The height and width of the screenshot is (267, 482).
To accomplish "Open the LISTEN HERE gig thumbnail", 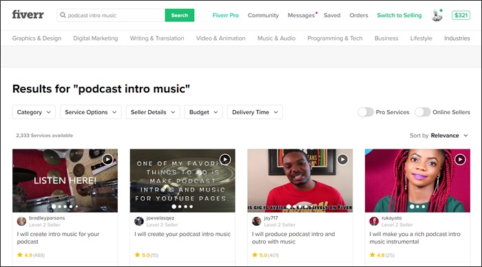I will [x=65, y=181].
